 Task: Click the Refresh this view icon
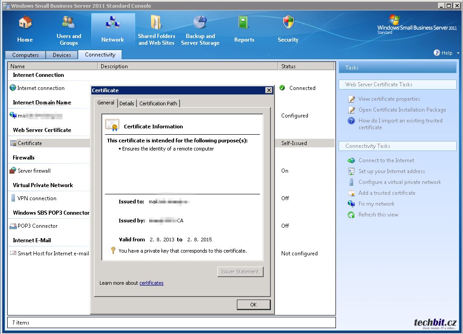[x=351, y=215]
